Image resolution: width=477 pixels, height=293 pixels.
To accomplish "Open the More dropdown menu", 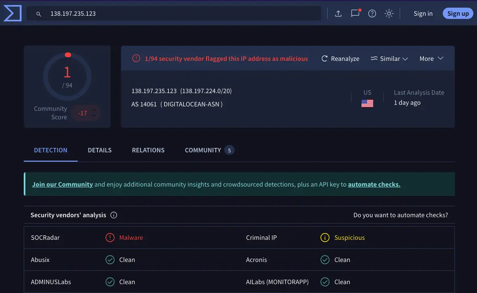I will coord(431,59).
